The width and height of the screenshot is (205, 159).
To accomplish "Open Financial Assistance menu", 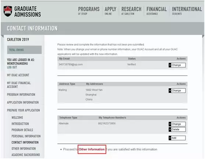I will pos(156,11).
